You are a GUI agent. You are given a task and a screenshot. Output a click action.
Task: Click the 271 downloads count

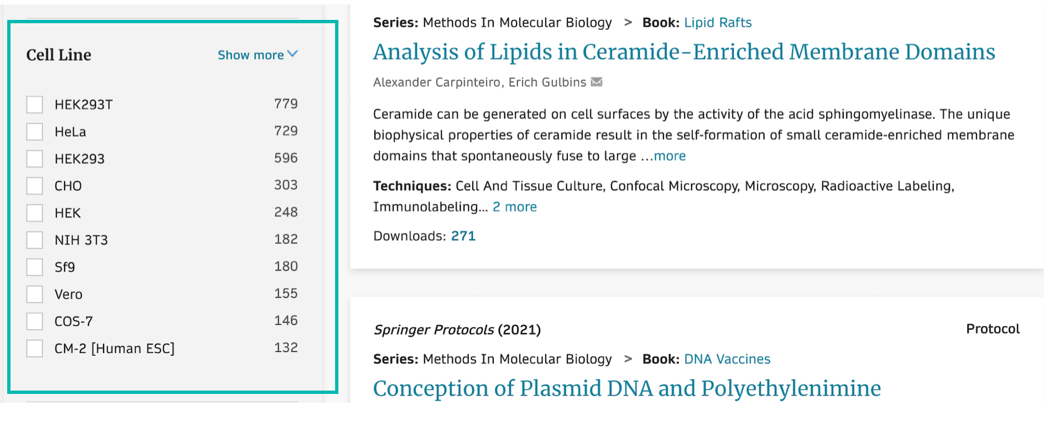[463, 236]
